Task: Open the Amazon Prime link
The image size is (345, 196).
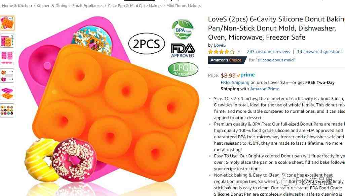Action: point(265,89)
